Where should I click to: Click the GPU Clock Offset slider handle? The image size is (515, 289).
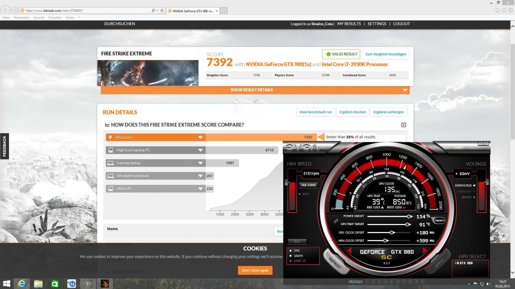click(x=392, y=233)
